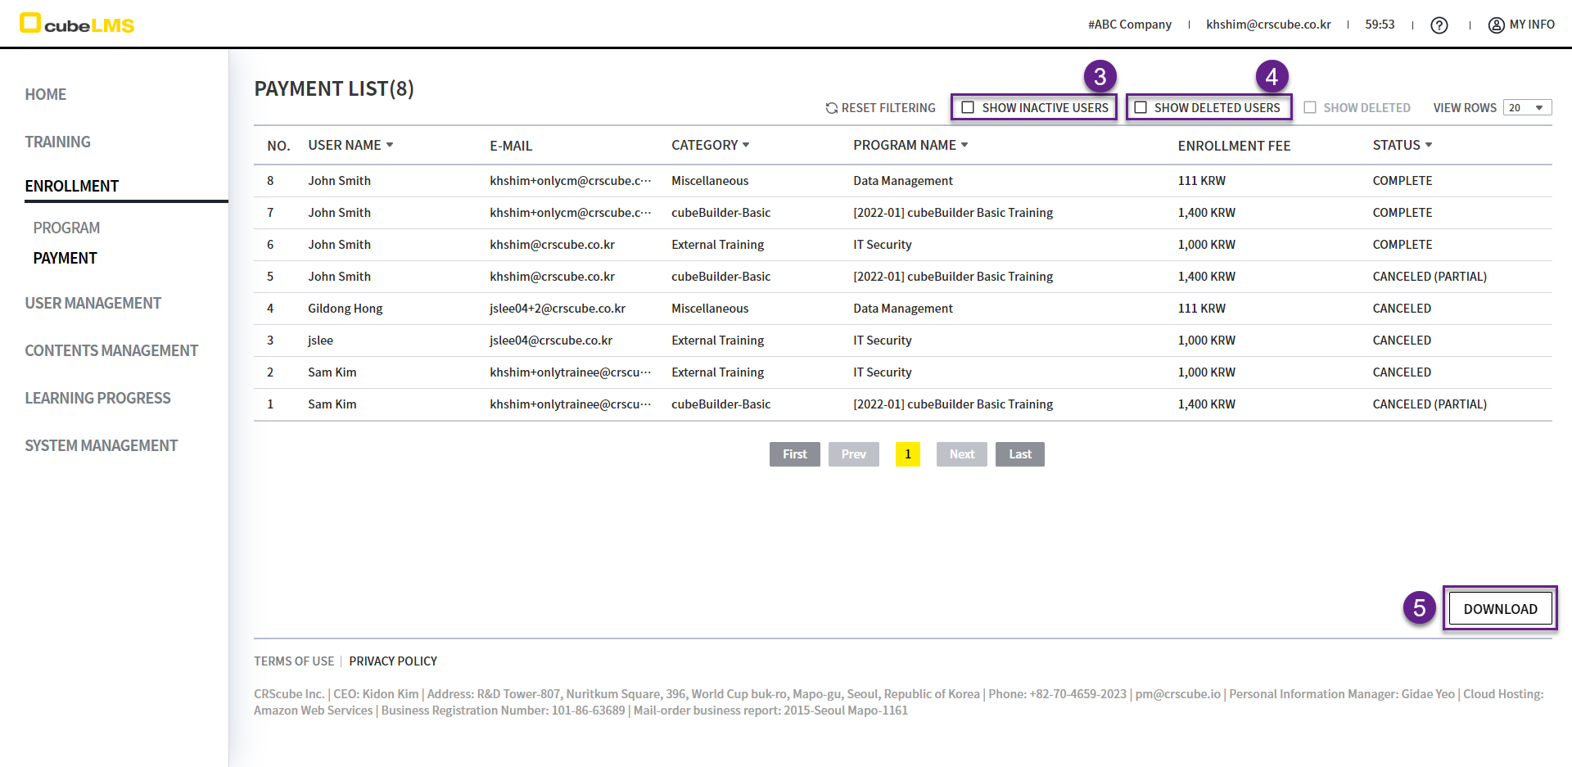Click the Last page button
This screenshot has width=1572, height=767.
(1019, 454)
